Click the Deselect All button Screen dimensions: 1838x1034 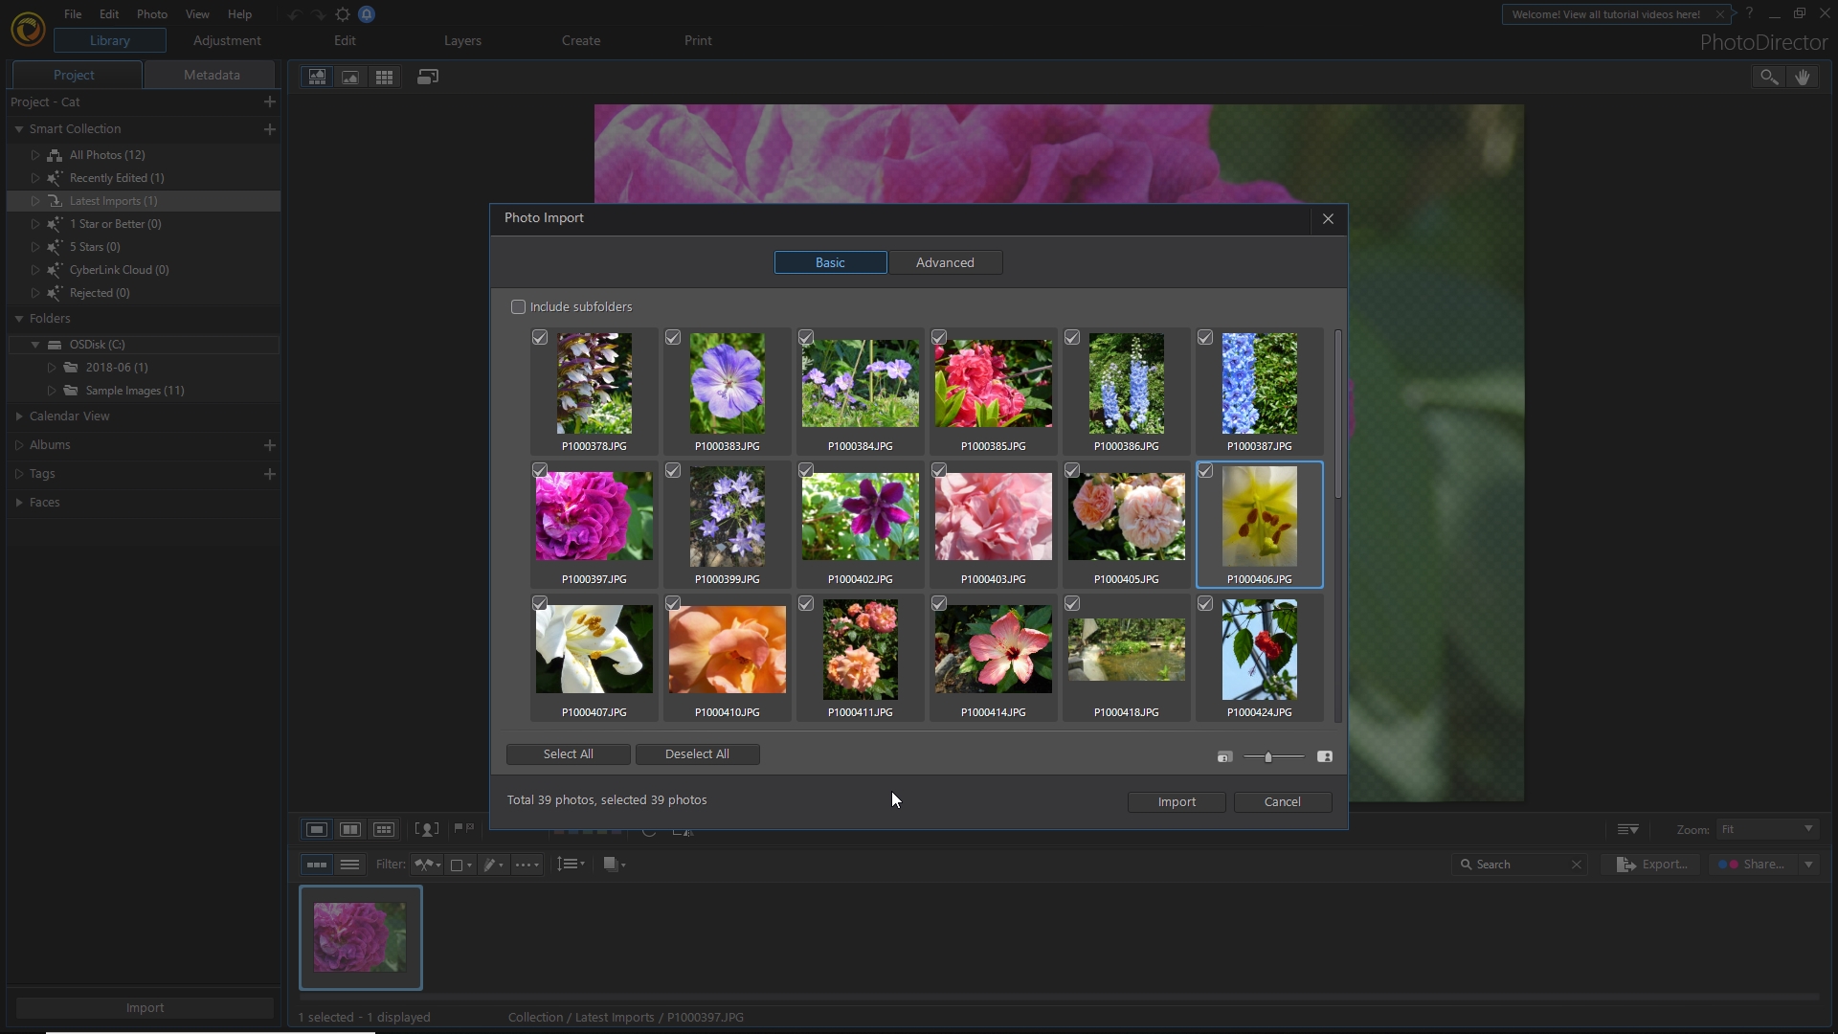click(x=697, y=753)
